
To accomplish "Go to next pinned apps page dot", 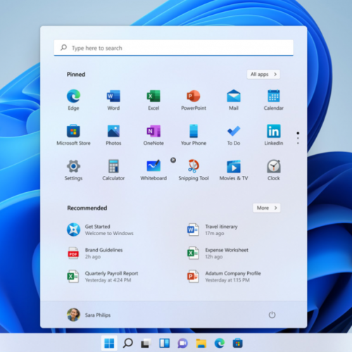I will [x=298, y=138].
